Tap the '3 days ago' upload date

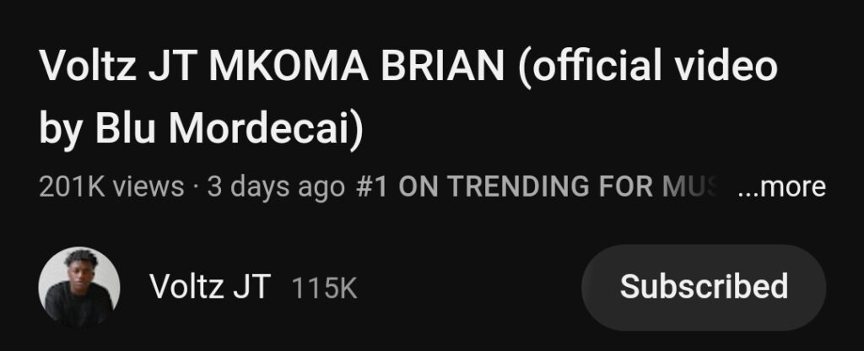click(x=275, y=186)
